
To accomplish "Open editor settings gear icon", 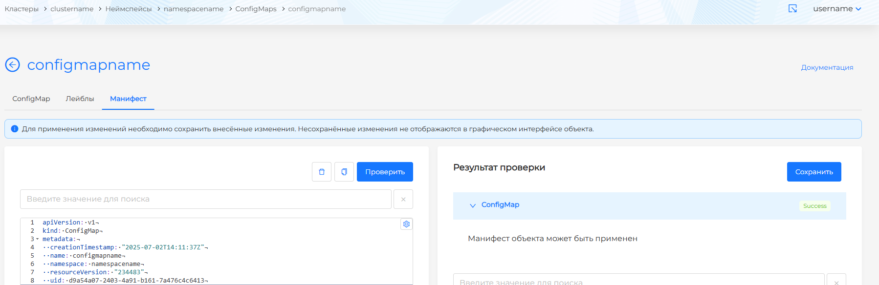I will [x=406, y=224].
